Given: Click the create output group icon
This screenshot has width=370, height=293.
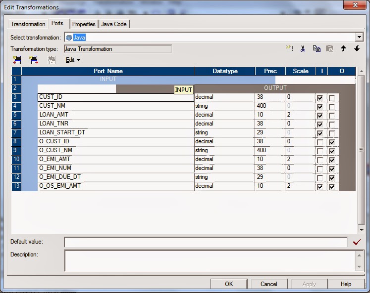Looking at the screenshot, I should (34, 60).
